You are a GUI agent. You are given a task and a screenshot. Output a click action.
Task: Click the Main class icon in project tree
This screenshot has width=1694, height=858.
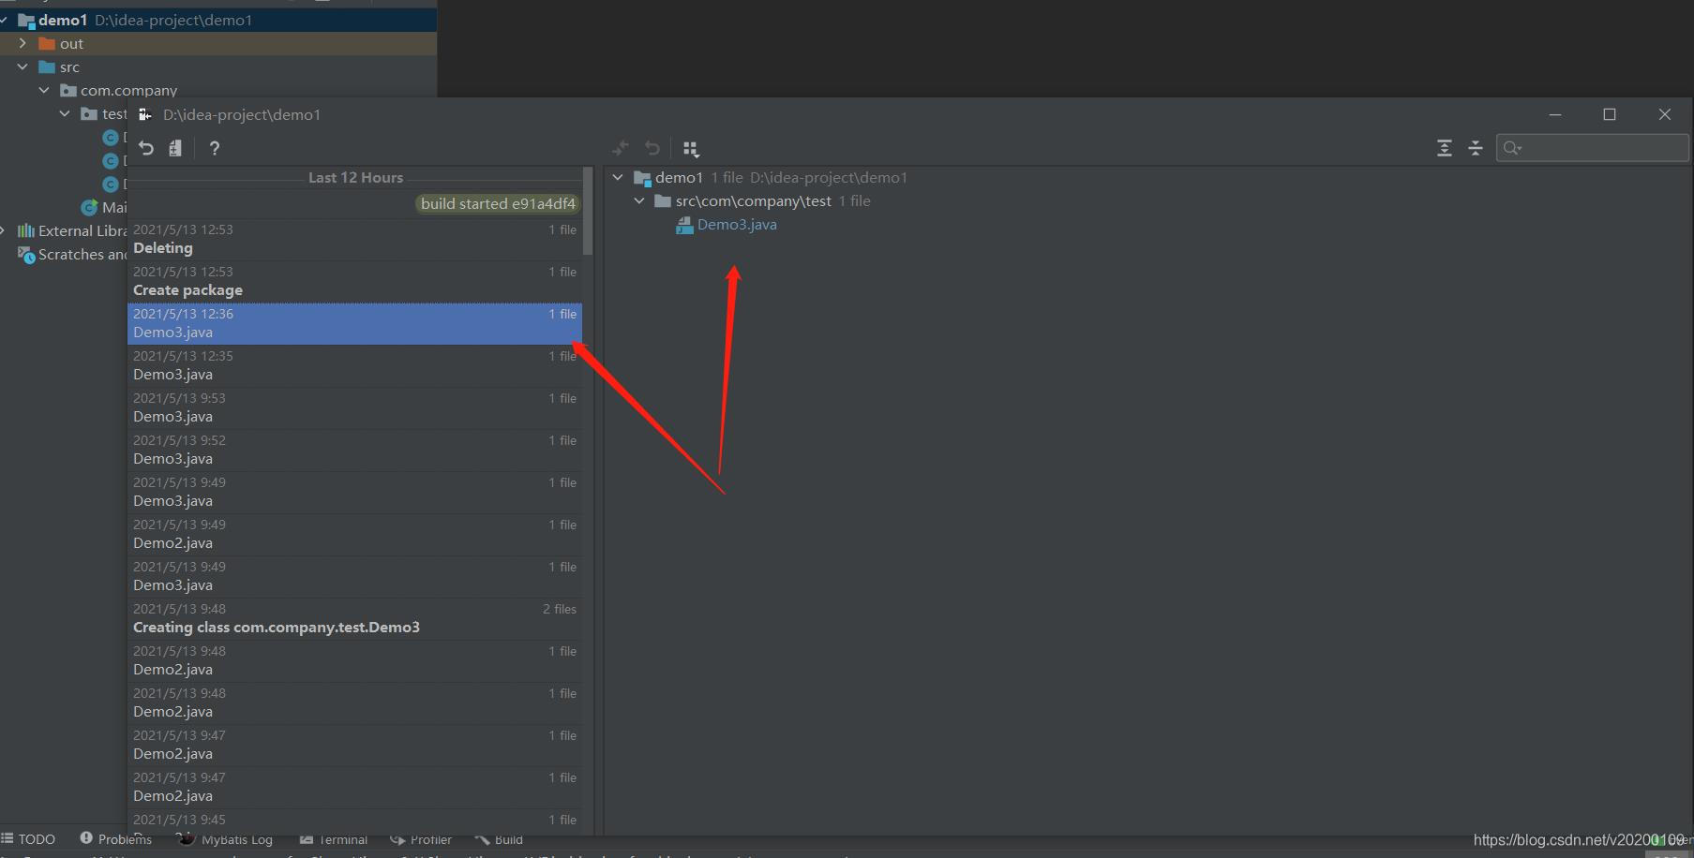(x=89, y=207)
